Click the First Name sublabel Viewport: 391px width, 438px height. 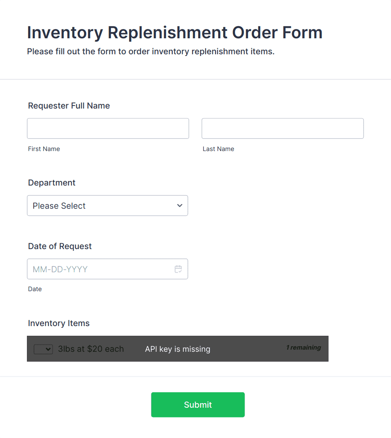(44, 149)
